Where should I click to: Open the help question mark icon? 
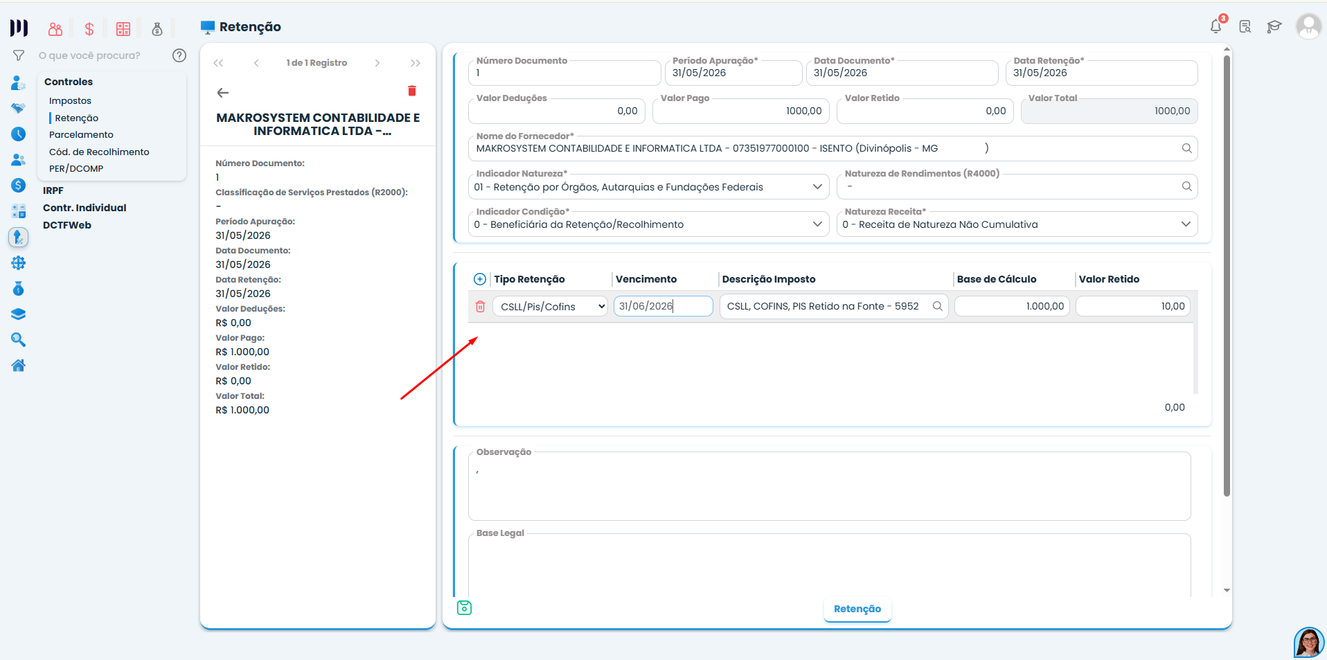click(179, 55)
